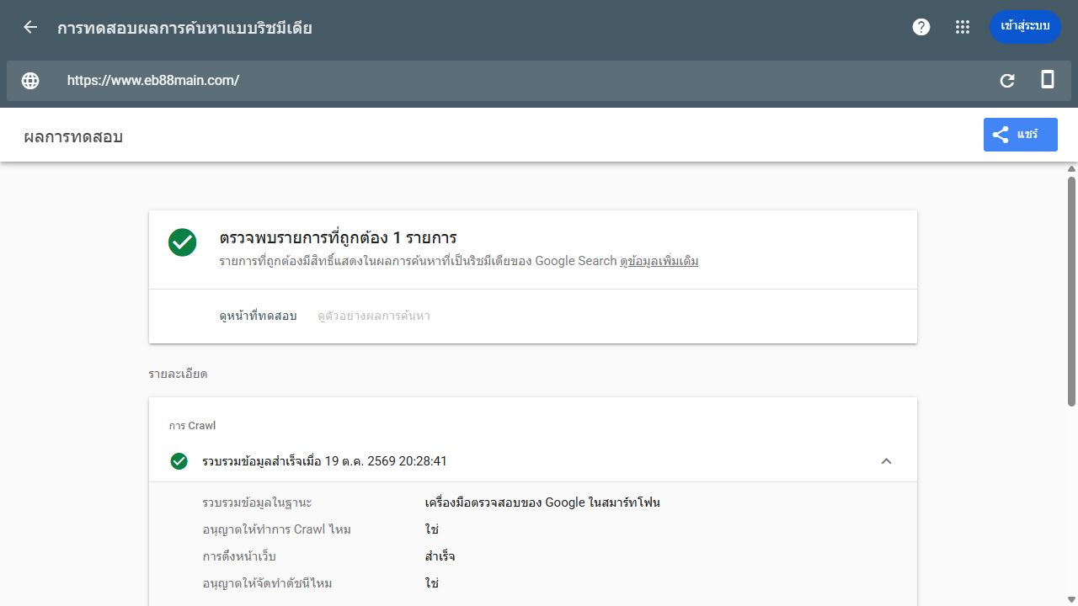Click the รวบรวมข้อมูลในฐานะ row label
Screen dimensions: 1078x606
point(257,503)
